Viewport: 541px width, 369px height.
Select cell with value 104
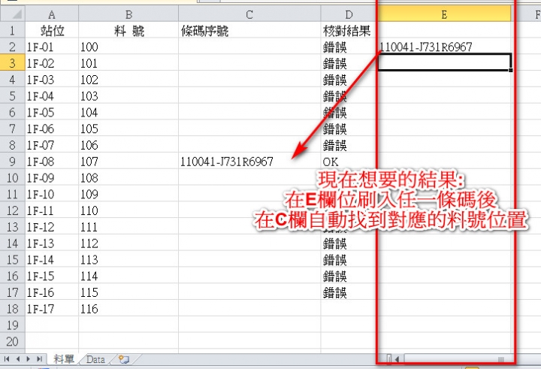[128, 112]
